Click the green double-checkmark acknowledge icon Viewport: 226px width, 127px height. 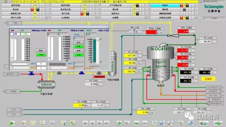[218, 123]
